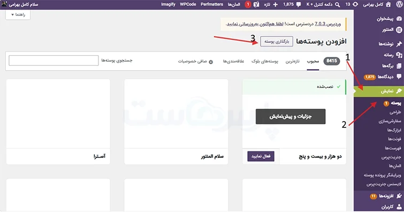Open فونت‌ها in the sidebar
The height and width of the screenshot is (212, 404).
(x=395, y=139)
